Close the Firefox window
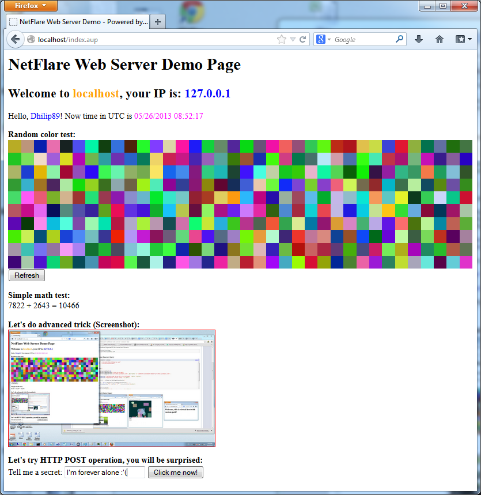Screen dimensions: 481x495 464,6
